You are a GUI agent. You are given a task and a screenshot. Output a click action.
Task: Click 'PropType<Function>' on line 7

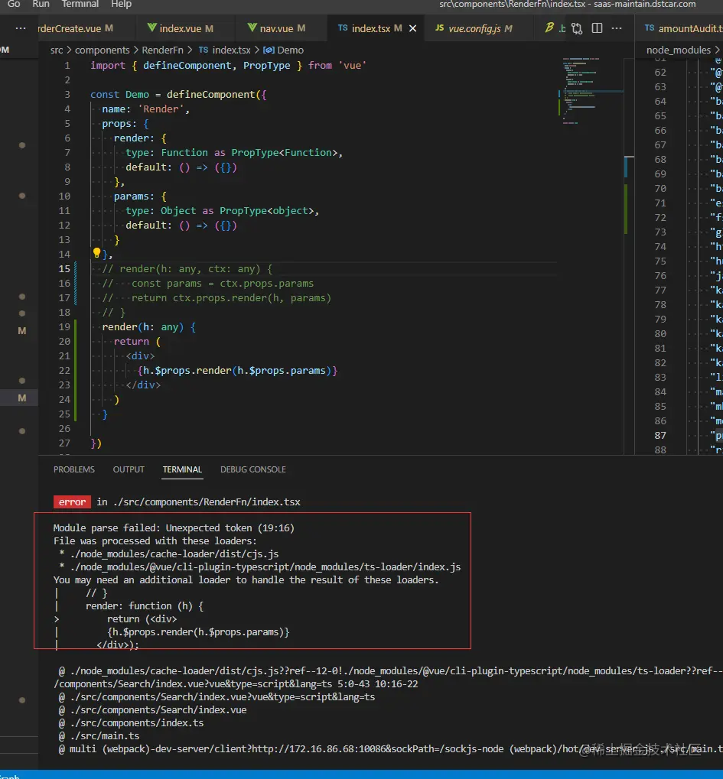click(x=284, y=153)
